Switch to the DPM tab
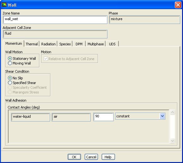Image resolution: width=183 pixels, height=163 pixels. pos(79,44)
